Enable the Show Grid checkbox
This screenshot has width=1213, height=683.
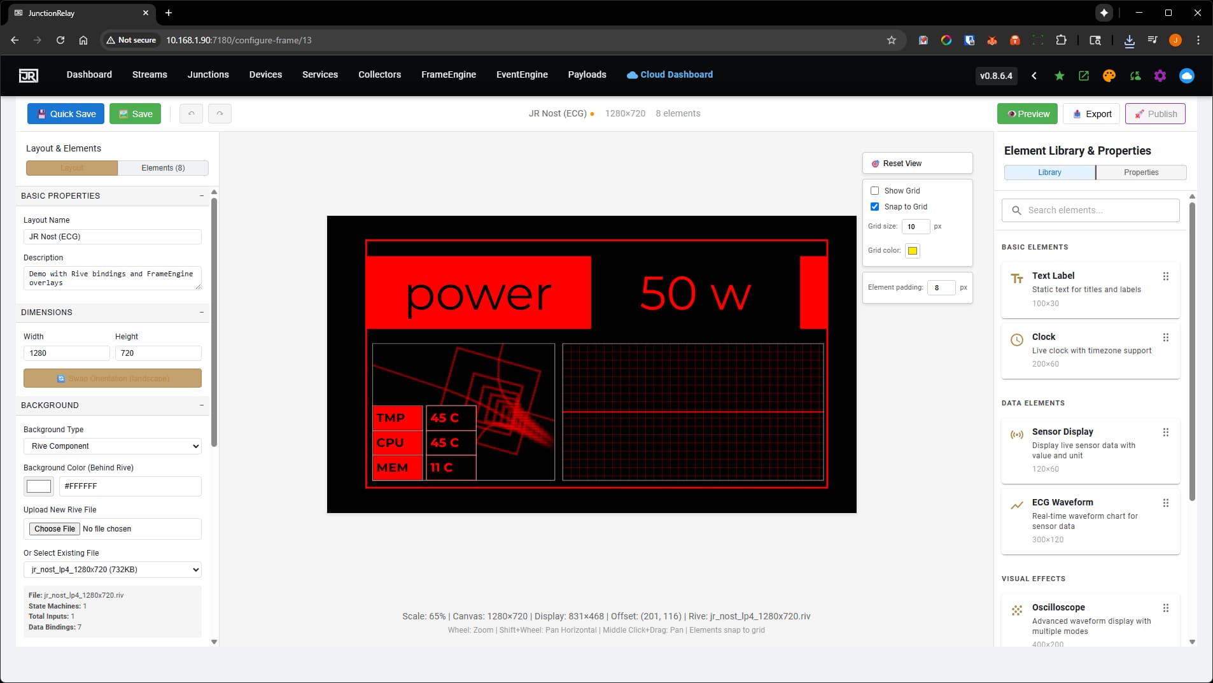(x=875, y=190)
